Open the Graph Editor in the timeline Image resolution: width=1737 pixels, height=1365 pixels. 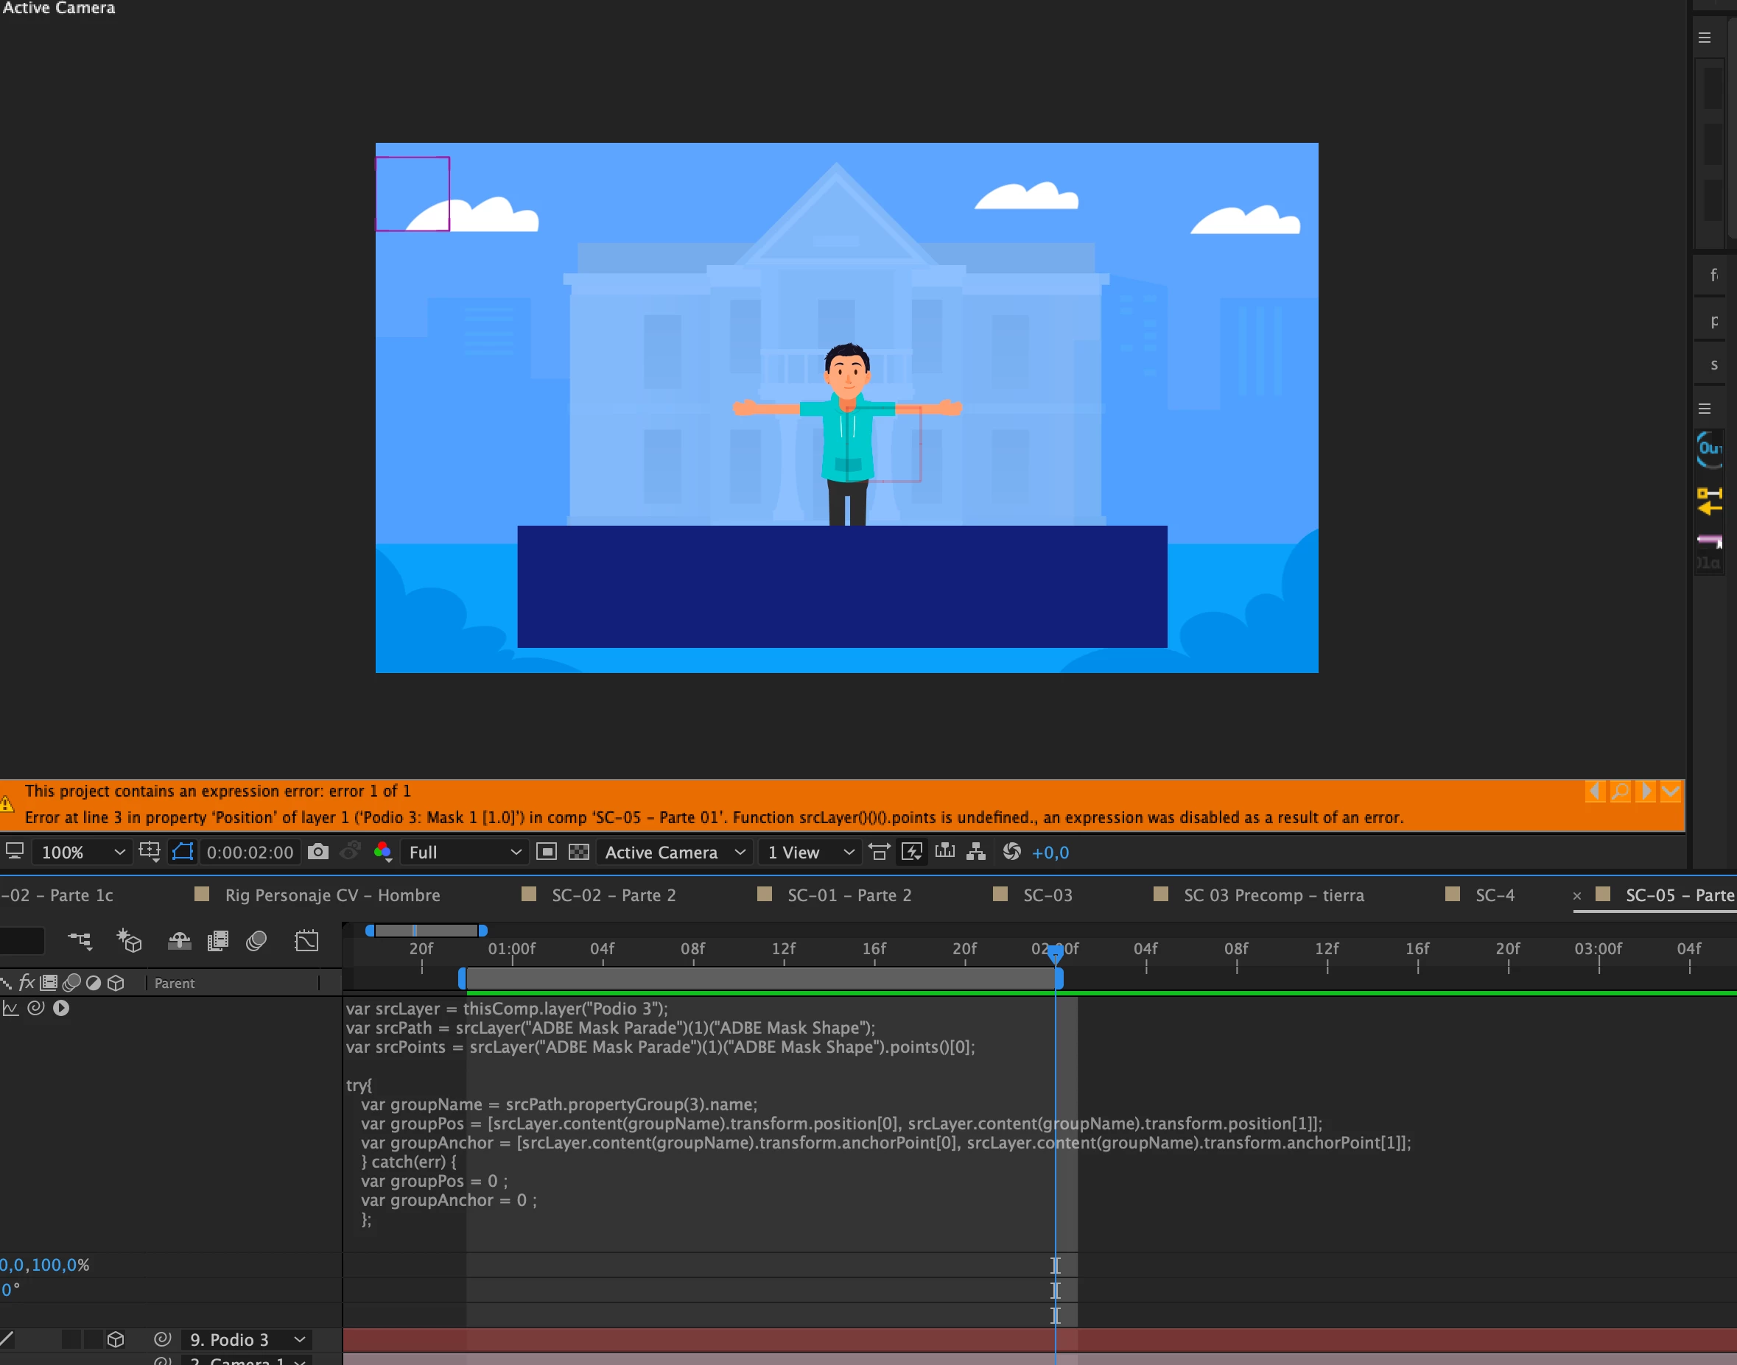pyautogui.click(x=306, y=942)
